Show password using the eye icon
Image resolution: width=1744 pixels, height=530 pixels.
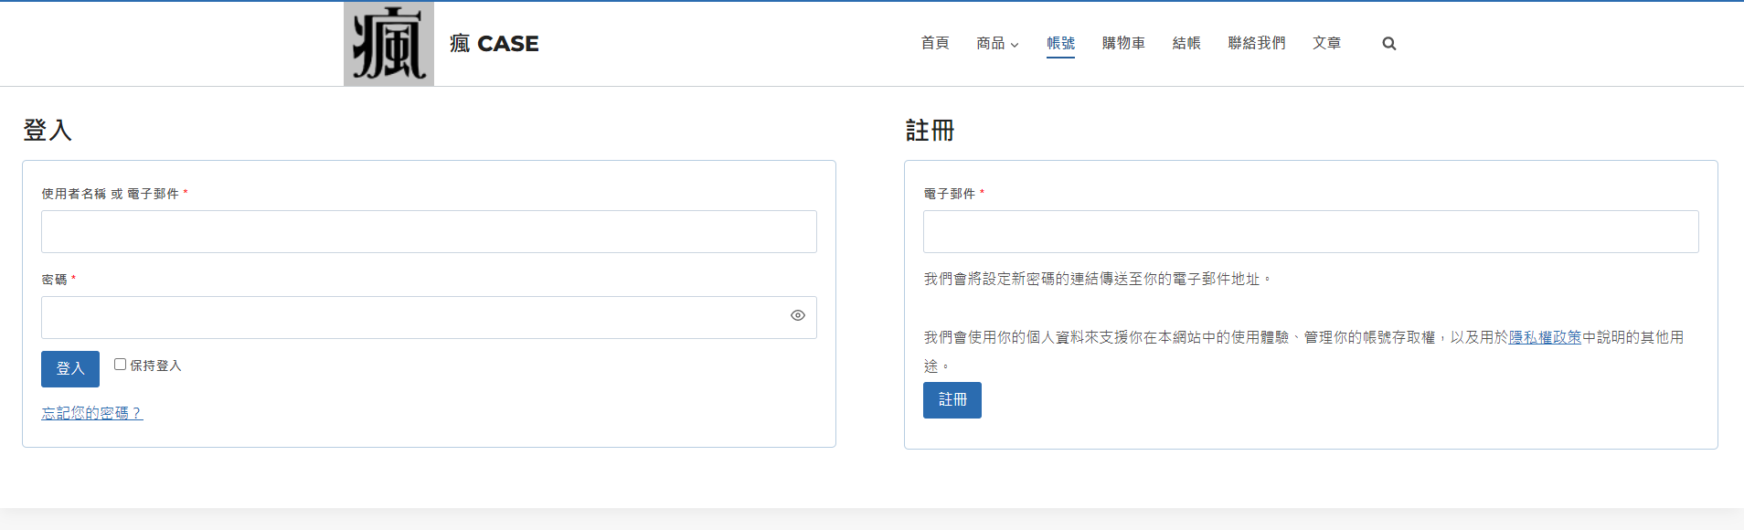(797, 315)
